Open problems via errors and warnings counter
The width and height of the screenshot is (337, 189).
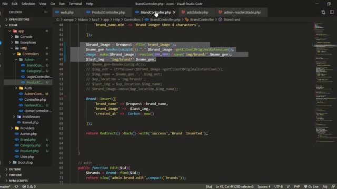[29, 187]
